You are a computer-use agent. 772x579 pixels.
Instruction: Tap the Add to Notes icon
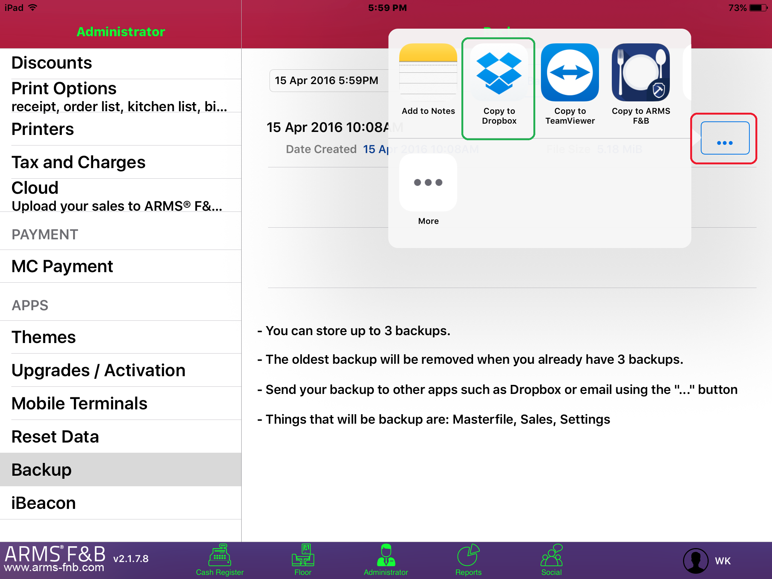click(x=428, y=72)
